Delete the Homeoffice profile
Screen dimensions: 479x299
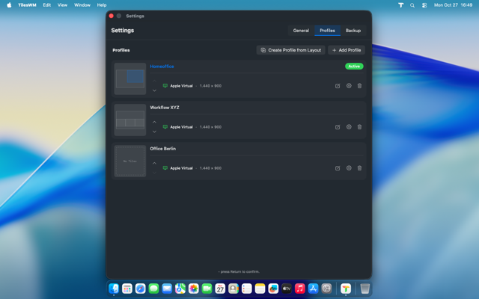[359, 86]
